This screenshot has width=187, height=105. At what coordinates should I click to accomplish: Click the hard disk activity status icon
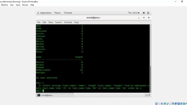point(156,104)
